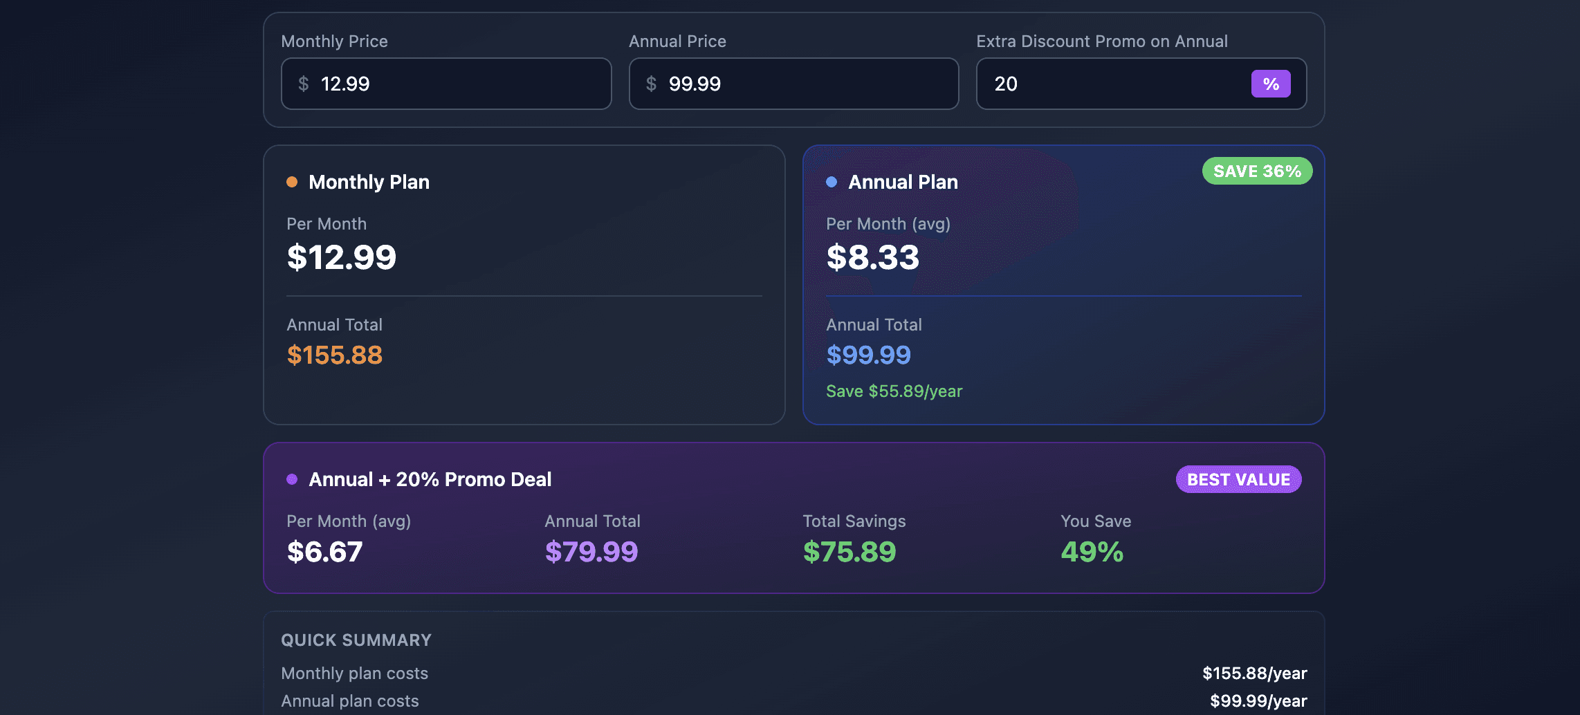Click the QUICK SUMMARY heading
Image resolution: width=1580 pixels, height=715 pixels.
click(356, 640)
